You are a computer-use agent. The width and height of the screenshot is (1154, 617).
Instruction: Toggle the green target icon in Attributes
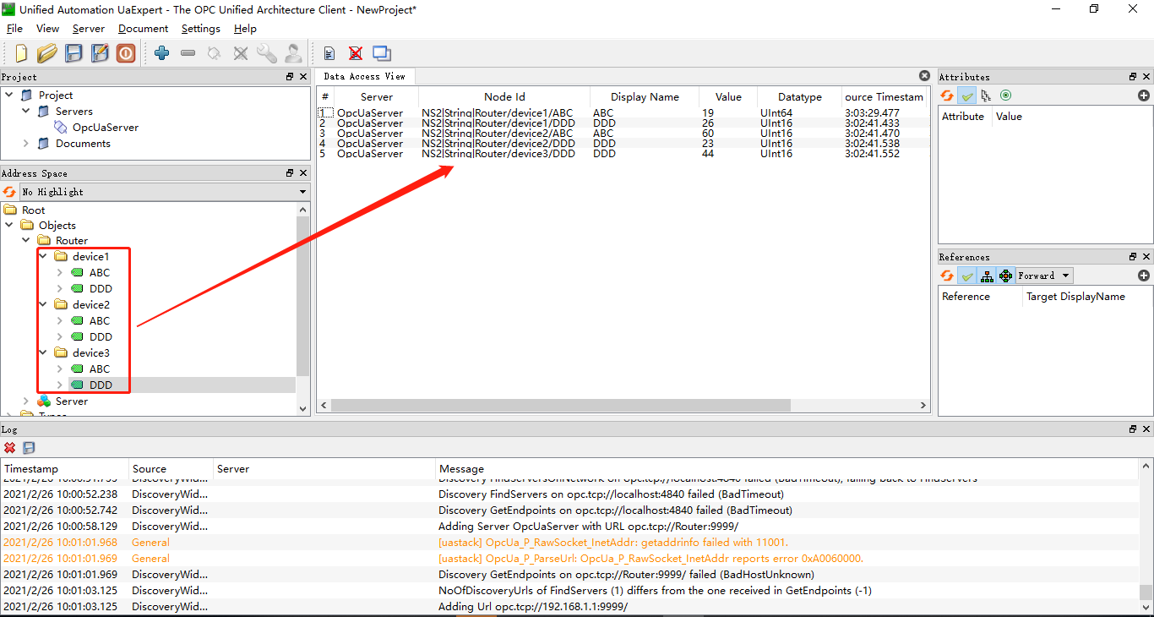tap(1005, 96)
